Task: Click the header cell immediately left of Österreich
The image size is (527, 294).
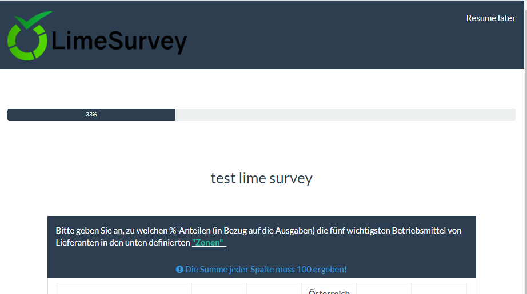Action: tap(274, 289)
